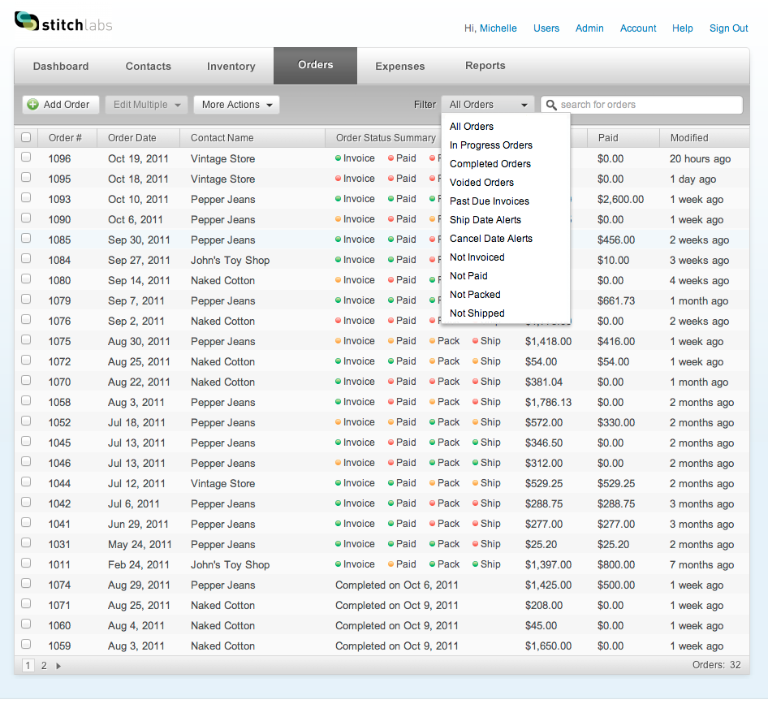The width and height of the screenshot is (768, 704).
Task: Open the Users link
Action: (x=546, y=28)
